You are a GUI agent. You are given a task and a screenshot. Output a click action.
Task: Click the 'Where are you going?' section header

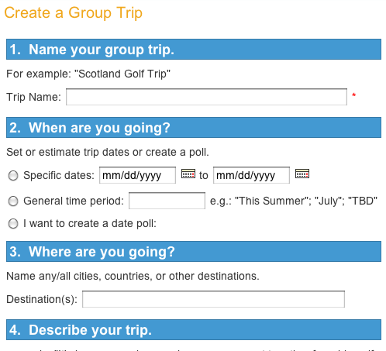pos(194,252)
